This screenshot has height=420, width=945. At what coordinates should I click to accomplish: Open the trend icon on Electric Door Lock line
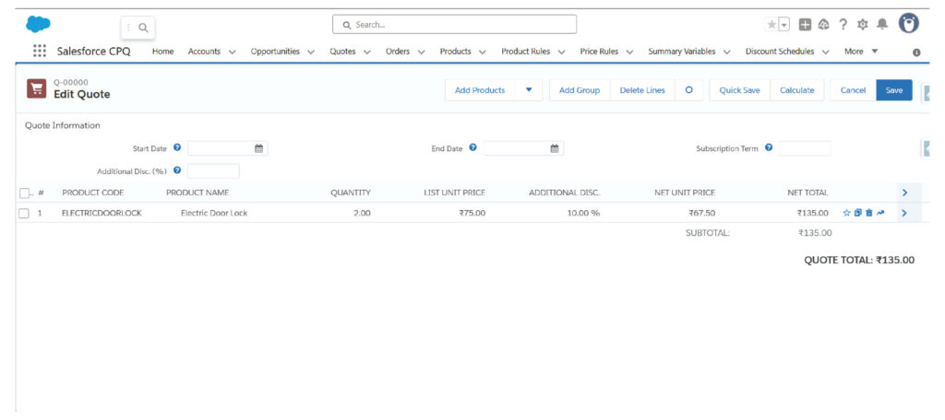880,213
